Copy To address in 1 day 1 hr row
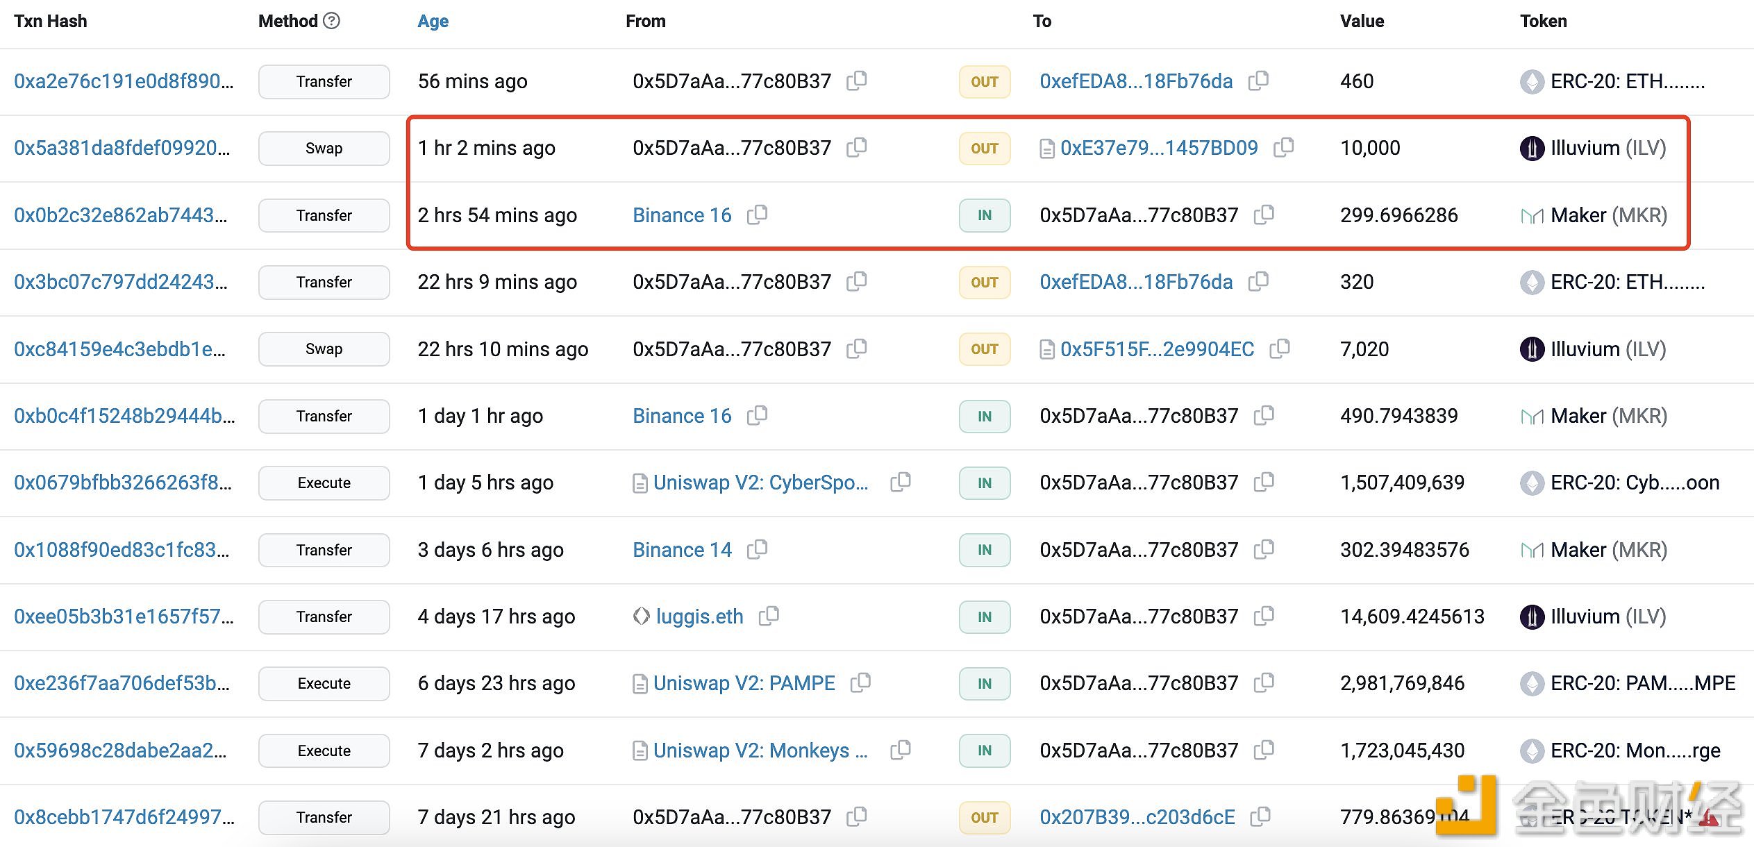This screenshot has height=847, width=1754. click(x=1264, y=415)
